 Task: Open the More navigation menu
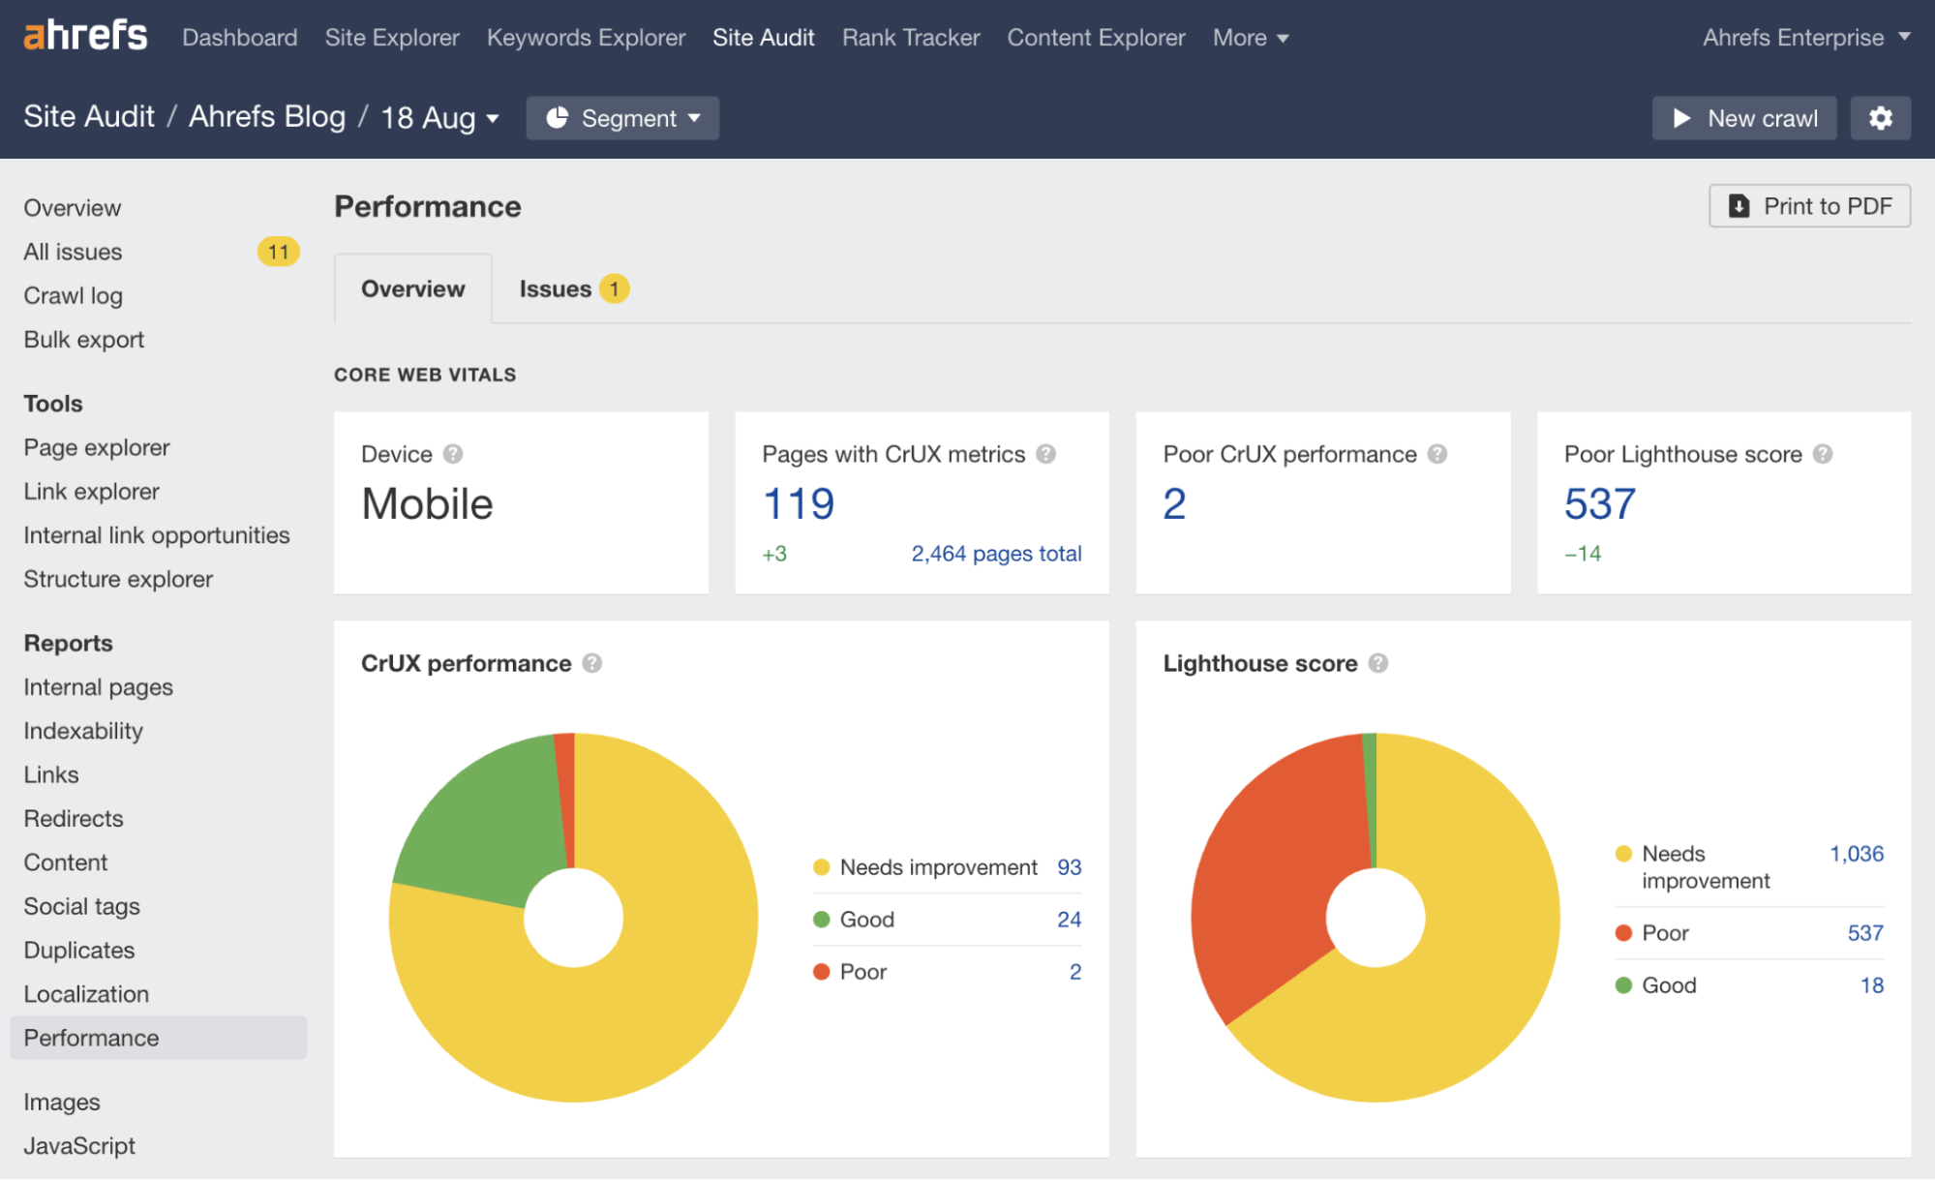coord(1250,38)
